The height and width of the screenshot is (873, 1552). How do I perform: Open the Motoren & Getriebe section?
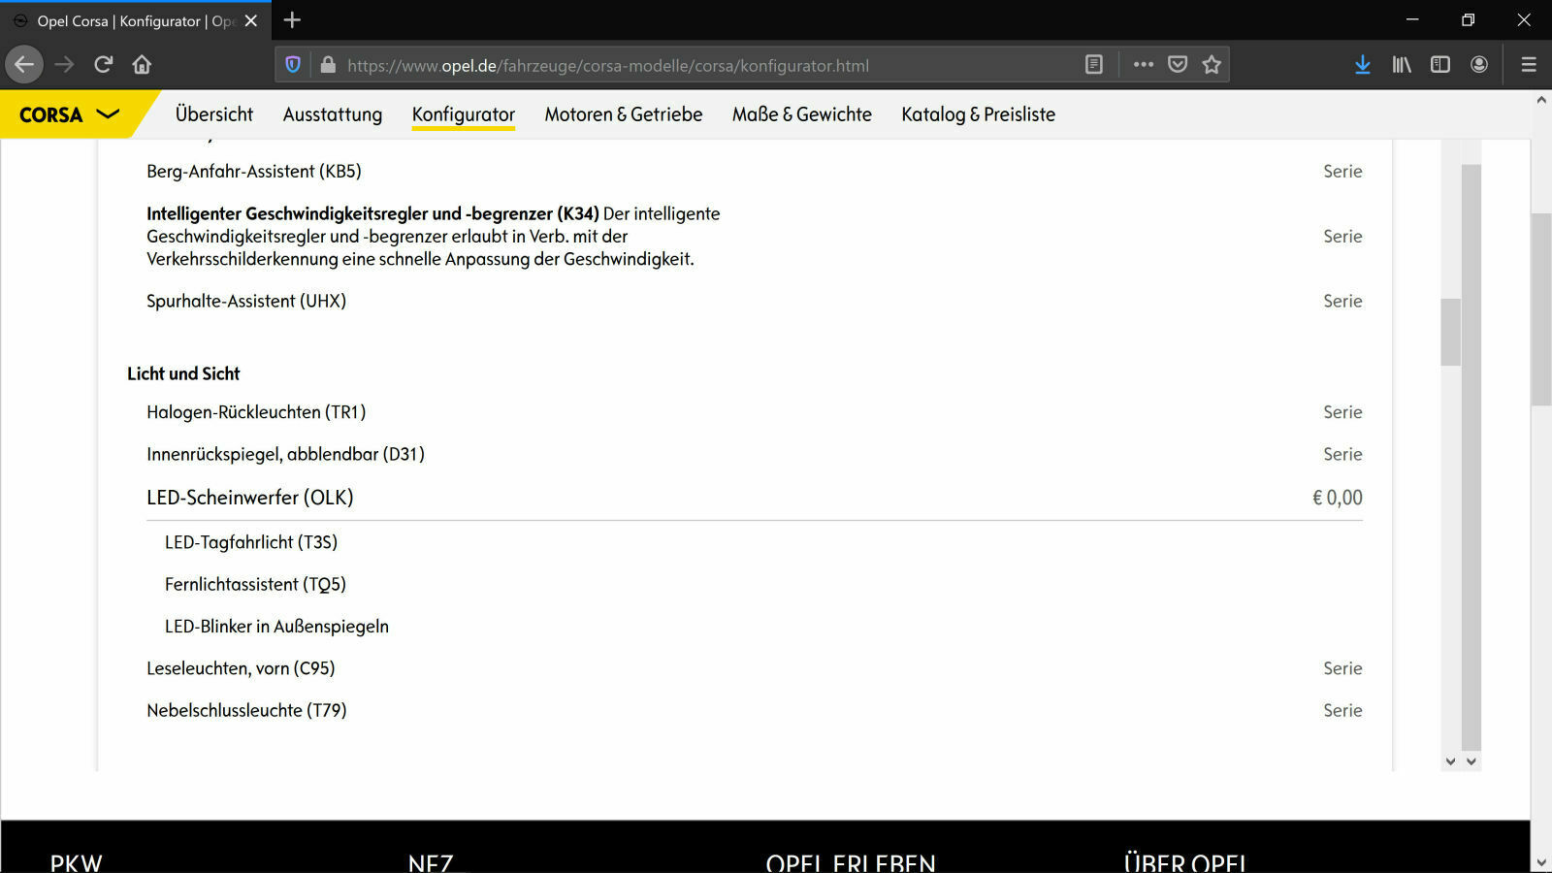click(624, 114)
